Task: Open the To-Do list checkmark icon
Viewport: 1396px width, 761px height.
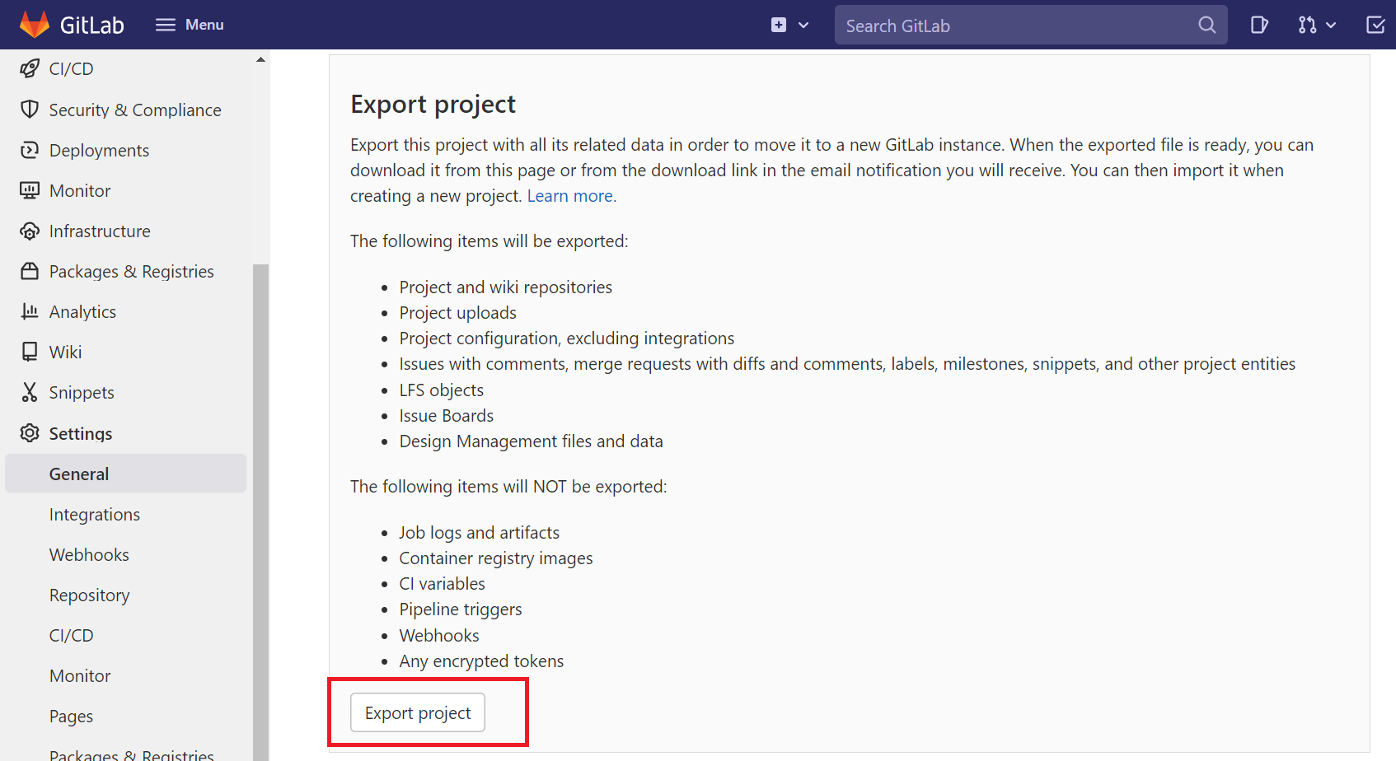Action: click(x=1375, y=25)
